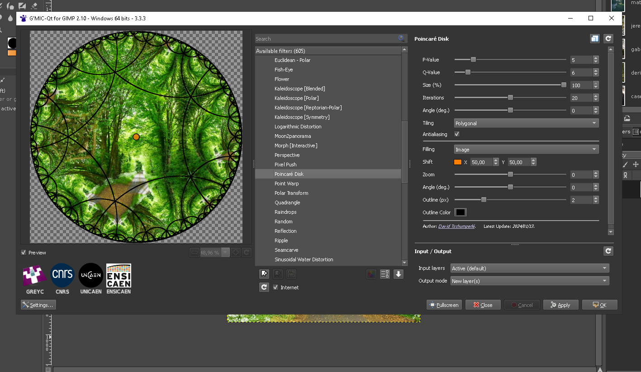641x372 pixels.
Task: Click the Size (%) slider handle
Action: tap(564, 85)
